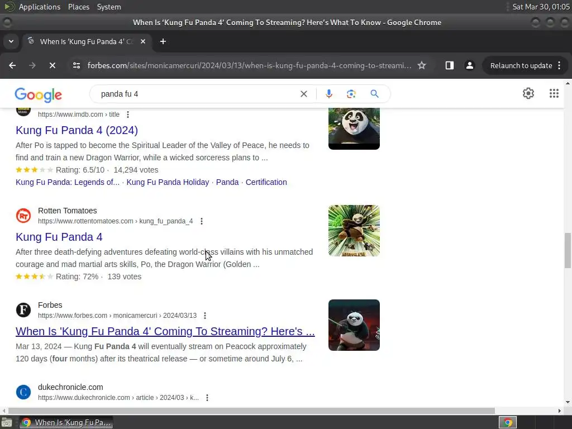Click the Panda sitelink

tap(227, 182)
